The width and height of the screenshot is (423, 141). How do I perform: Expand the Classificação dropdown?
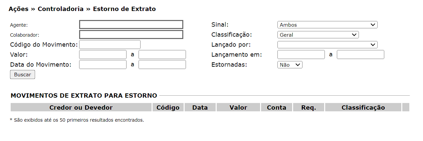click(318, 35)
